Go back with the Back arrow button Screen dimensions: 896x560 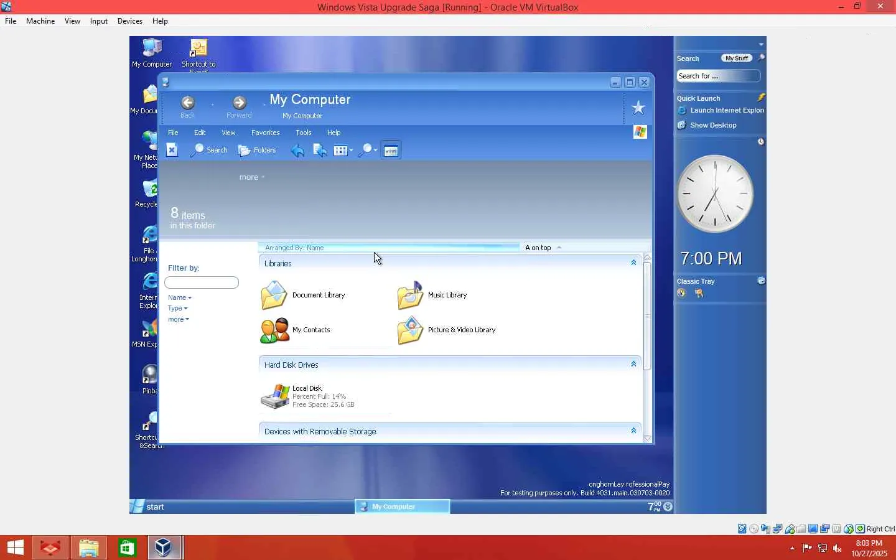187,103
